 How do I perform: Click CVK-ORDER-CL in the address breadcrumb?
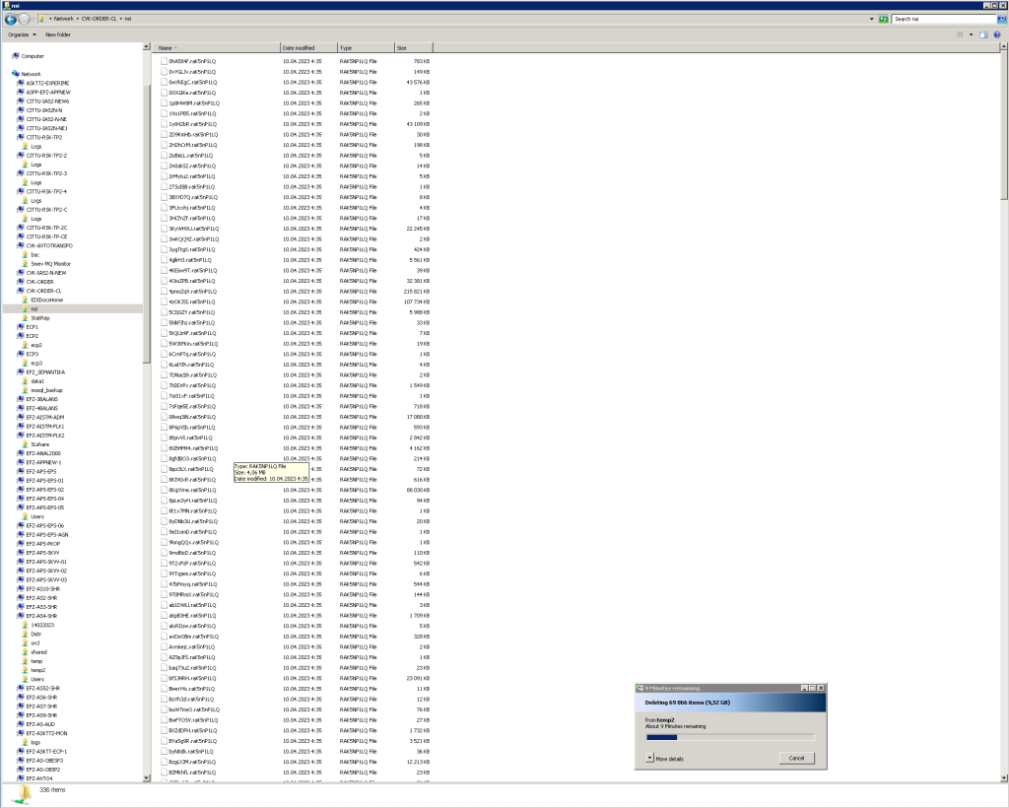(x=101, y=19)
